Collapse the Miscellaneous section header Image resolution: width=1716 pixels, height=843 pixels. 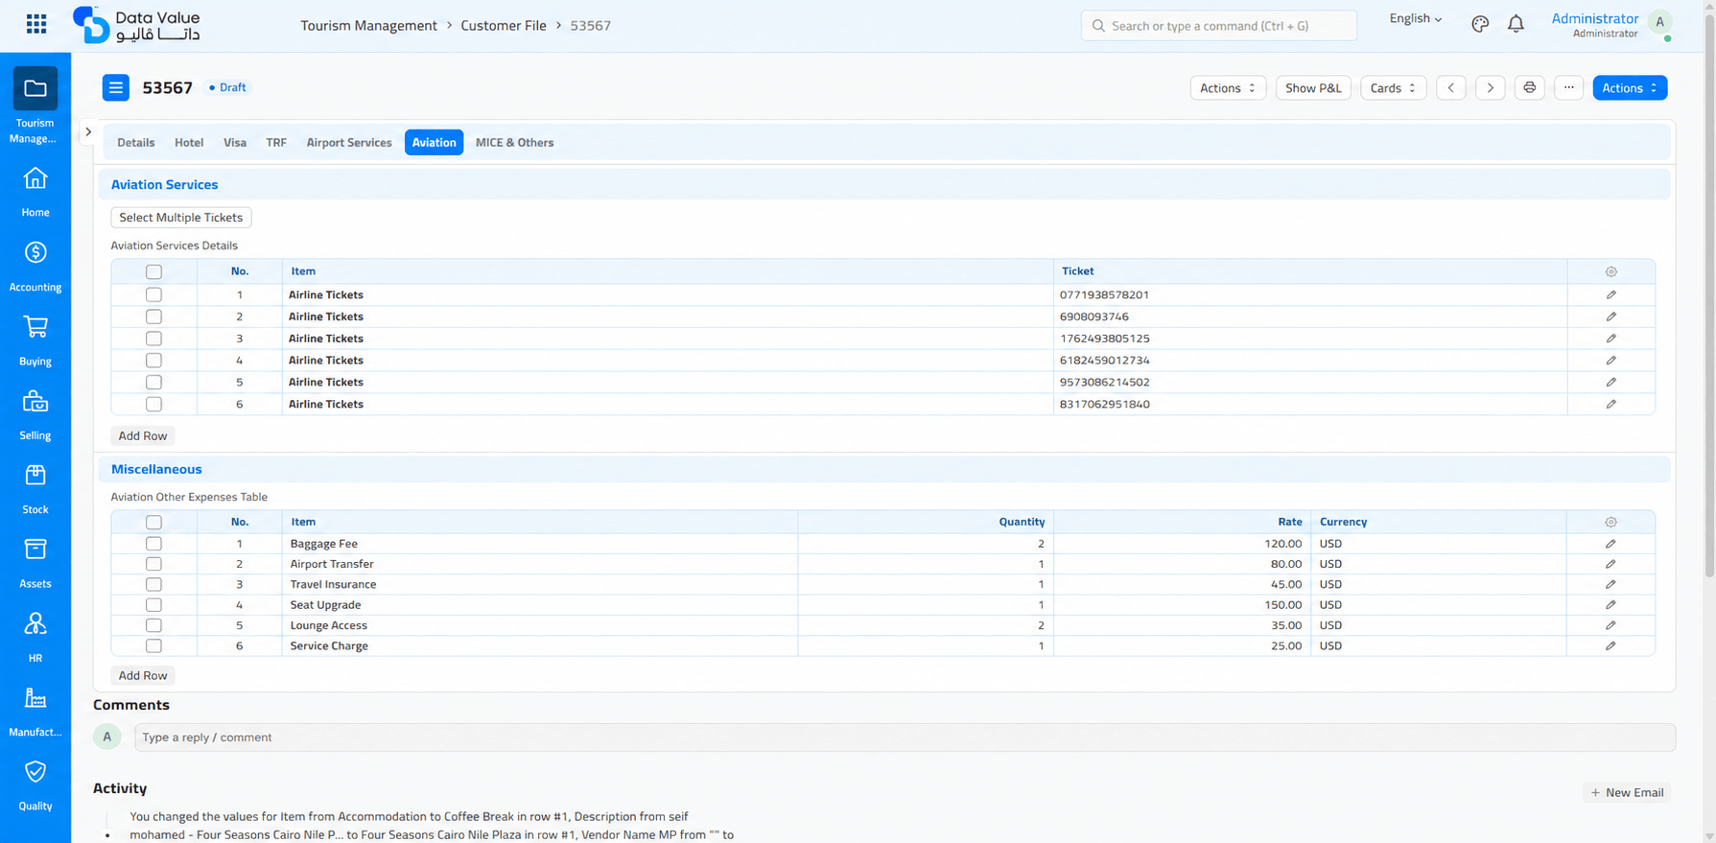883,469
